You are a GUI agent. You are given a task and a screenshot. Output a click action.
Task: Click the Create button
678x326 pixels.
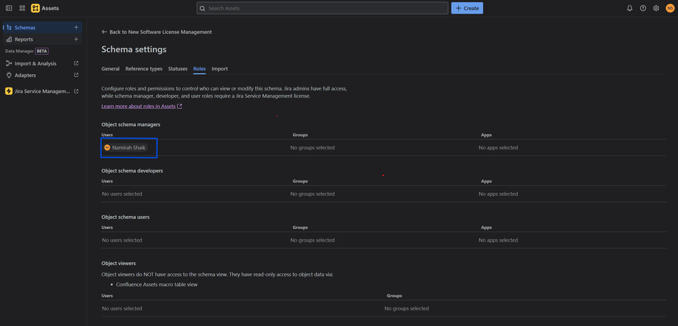pos(467,8)
